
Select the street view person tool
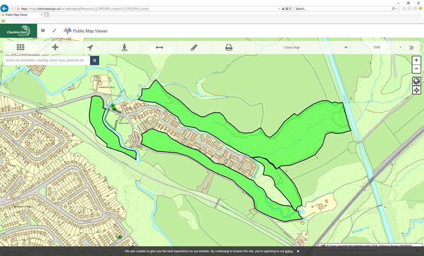click(x=124, y=47)
